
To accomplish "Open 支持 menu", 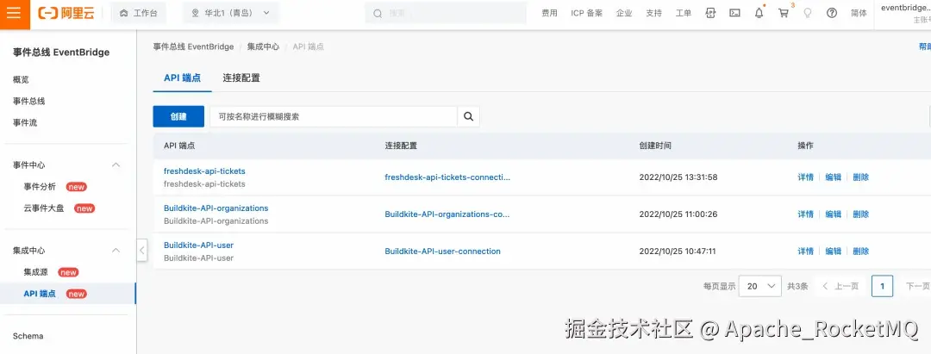I will tap(653, 13).
